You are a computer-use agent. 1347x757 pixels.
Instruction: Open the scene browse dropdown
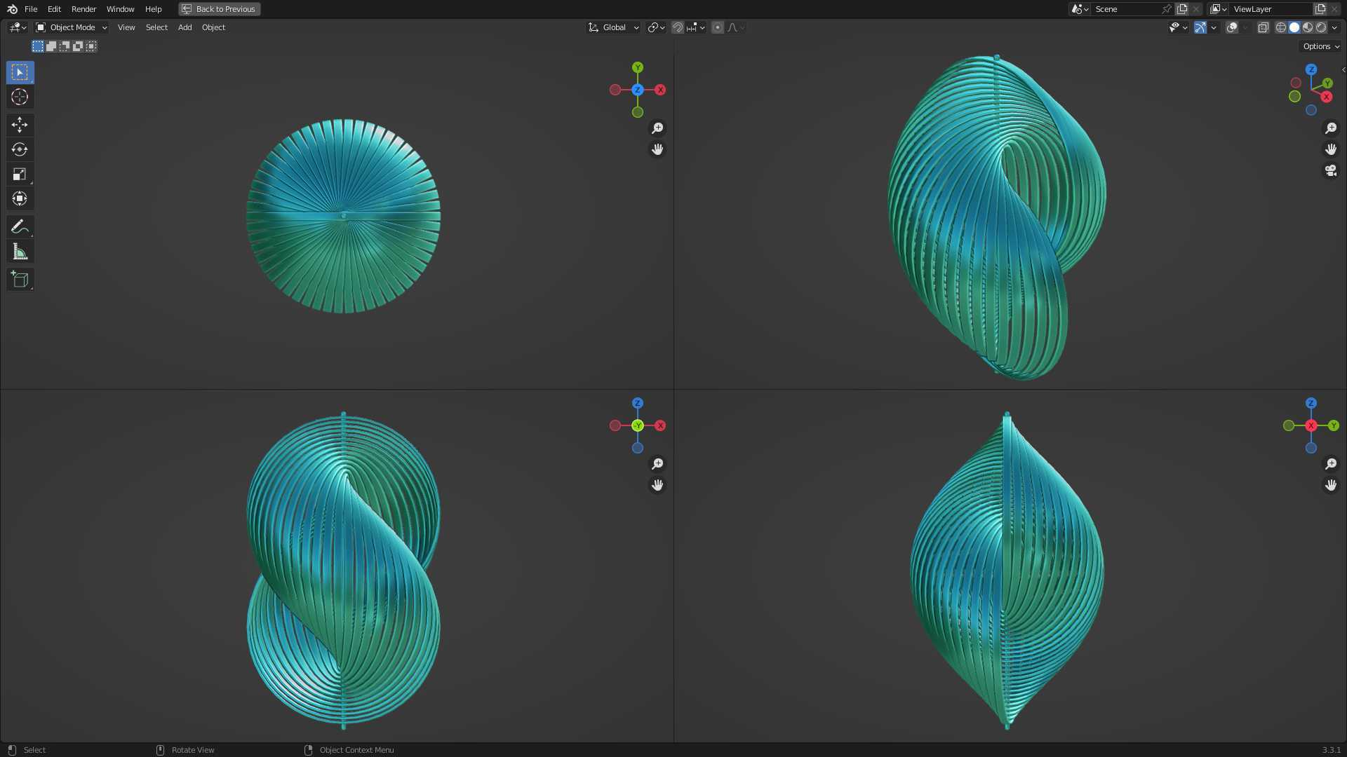[x=1080, y=9]
